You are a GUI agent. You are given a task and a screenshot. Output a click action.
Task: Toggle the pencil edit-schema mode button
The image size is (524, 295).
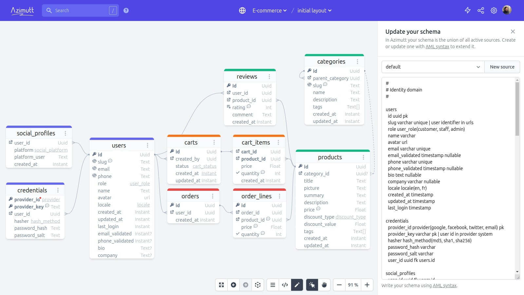[297, 285]
